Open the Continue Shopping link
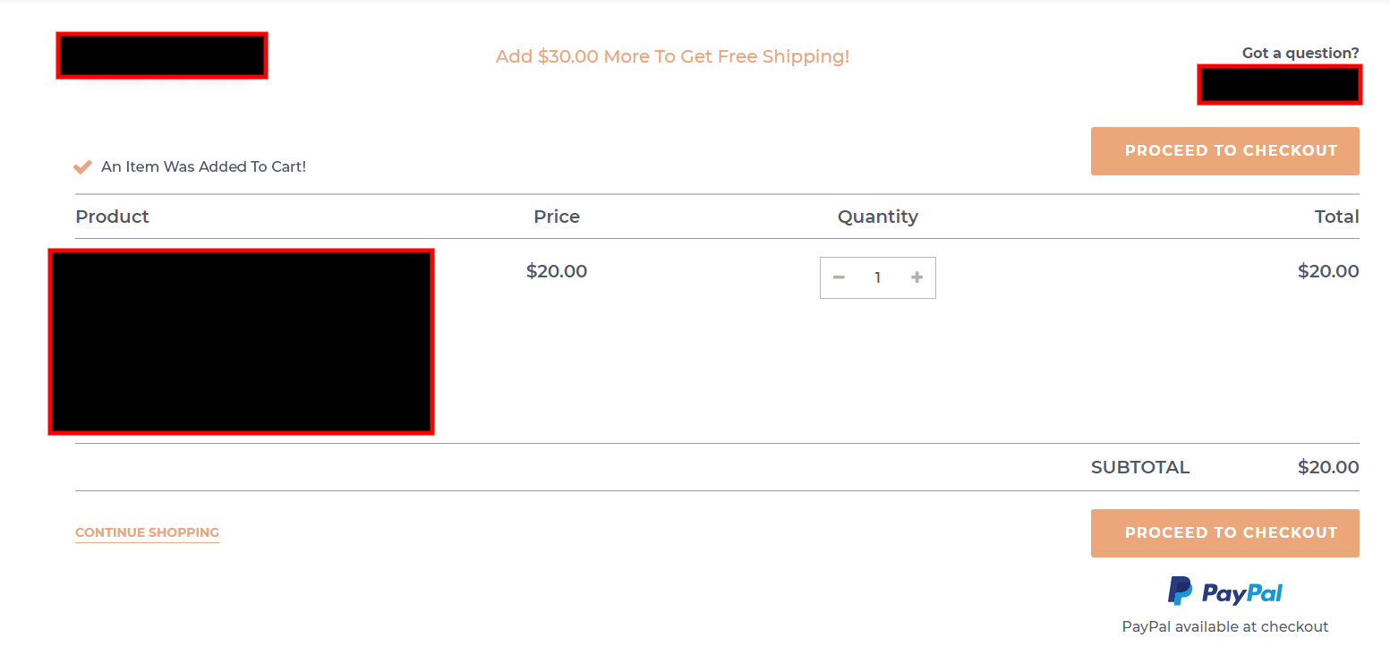This screenshot has width=1390, height=655. 147,532
